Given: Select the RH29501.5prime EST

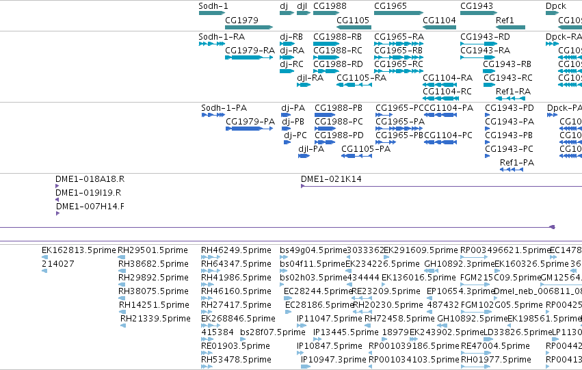Looking at the screenshot, I should click(x=121, y=257).
